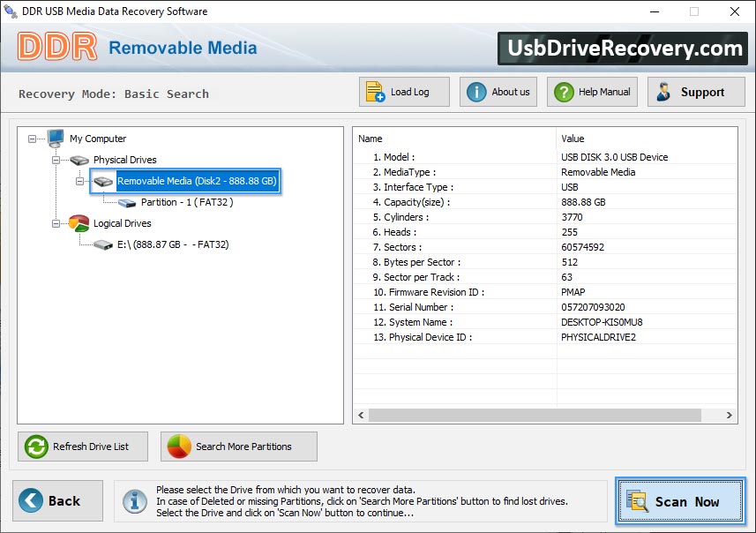The width and height of the screenshot is (756, 533).
Task: Click the blue info icon beside instructions
Action: 134,501
